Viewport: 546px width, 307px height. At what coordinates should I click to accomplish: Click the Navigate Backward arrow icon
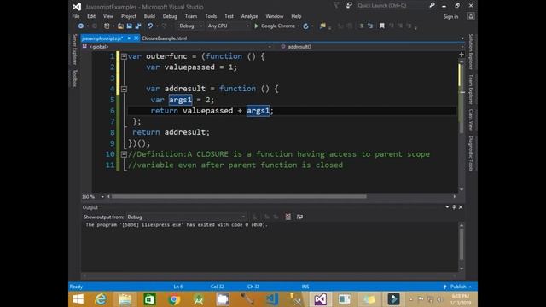point(81,26)
